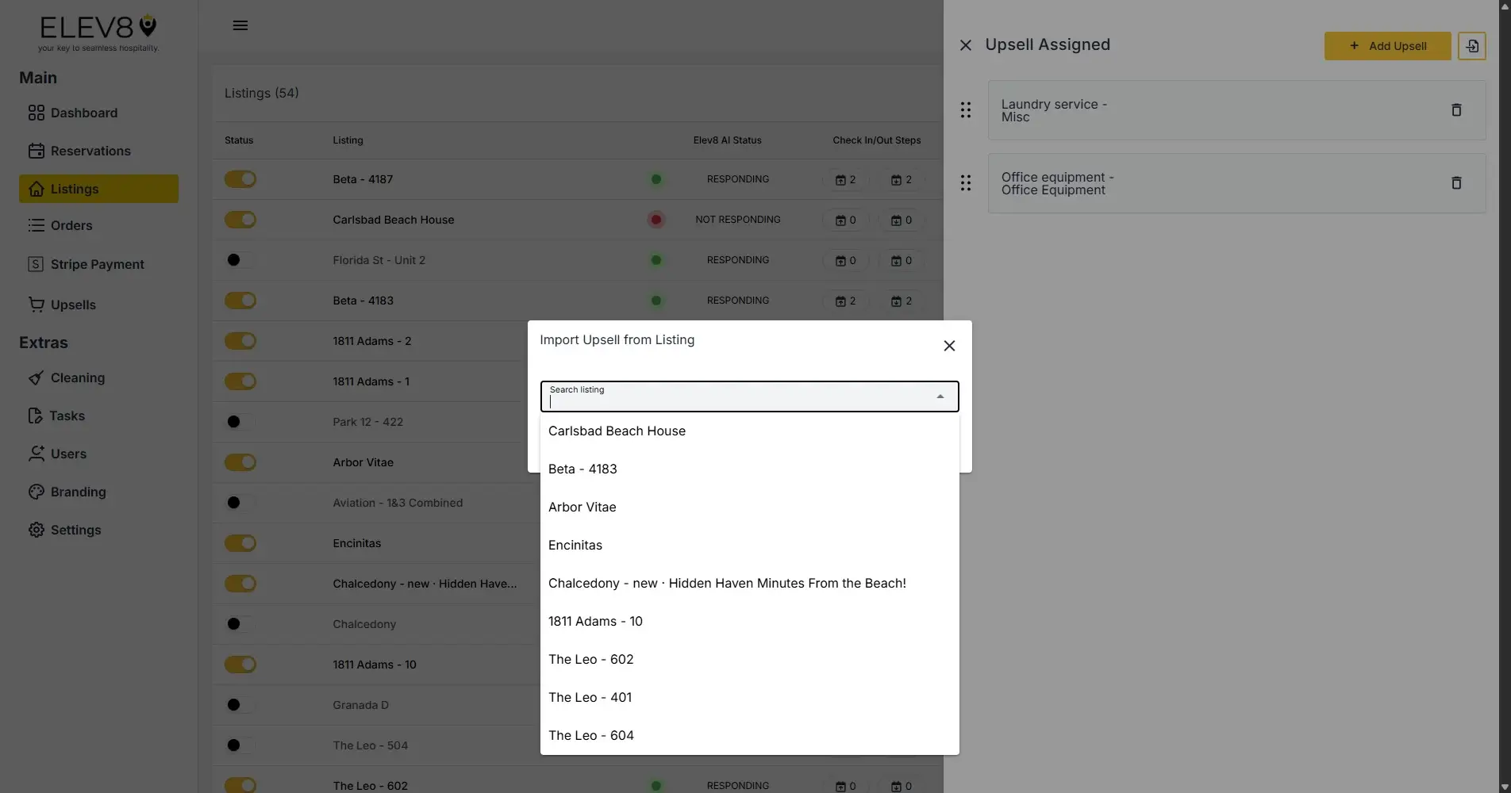The height and width of the screenshot is (793, 1511).
Task: Select Arbor Vitae from the listing dropdown
Action: pyautogui.click(x=582, y=507)
